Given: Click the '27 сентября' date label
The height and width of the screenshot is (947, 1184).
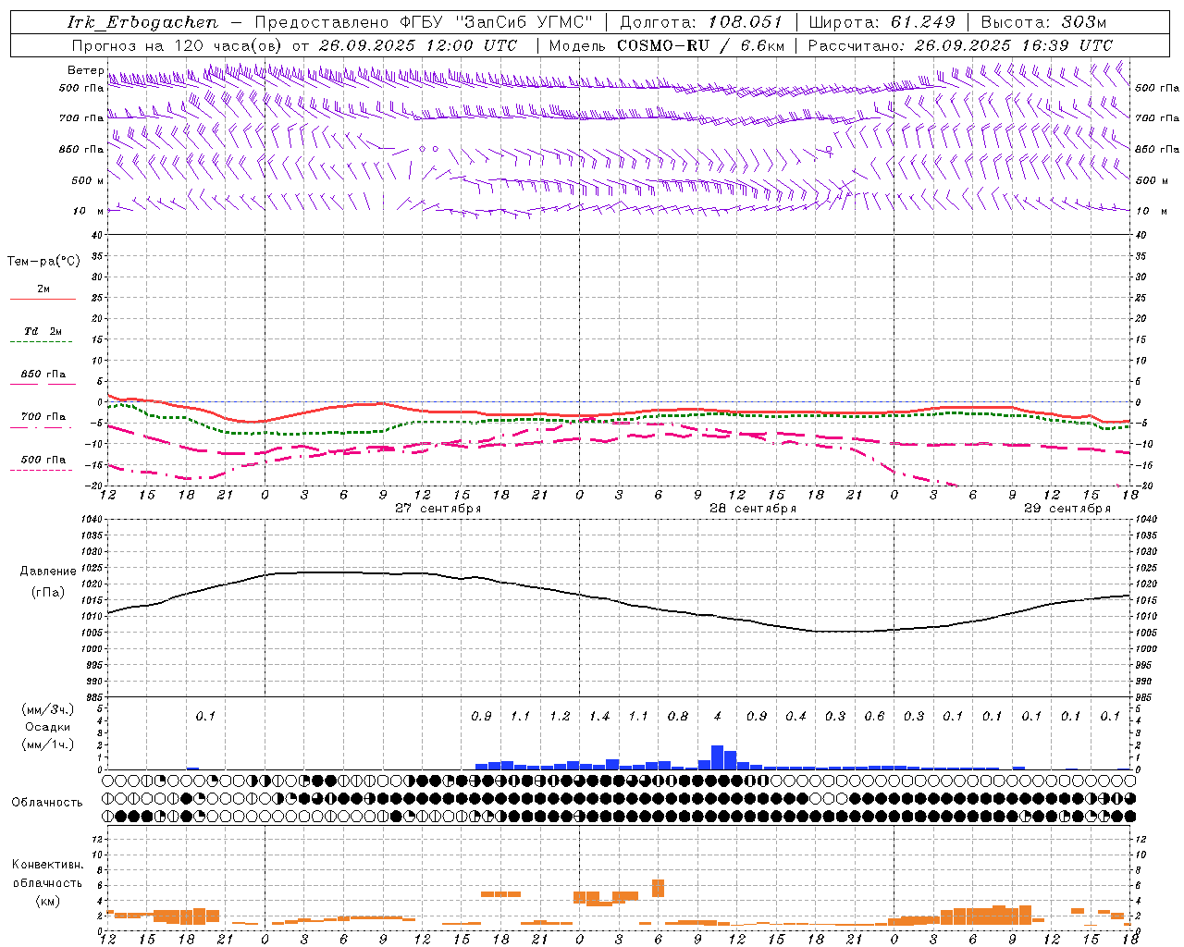Looking at the screenshot, I should [438, 509].
